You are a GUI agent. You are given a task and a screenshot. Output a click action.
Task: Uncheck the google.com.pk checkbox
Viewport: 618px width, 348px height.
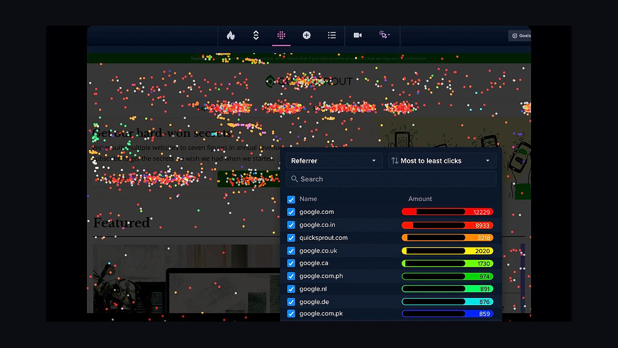pos(291,313)
